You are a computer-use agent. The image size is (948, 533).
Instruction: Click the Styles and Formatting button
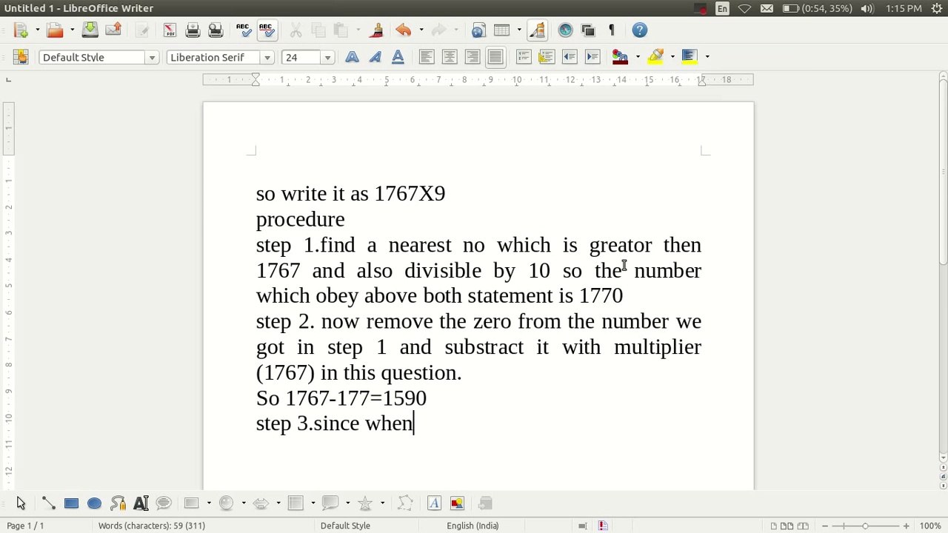click(x=20, y=57)
